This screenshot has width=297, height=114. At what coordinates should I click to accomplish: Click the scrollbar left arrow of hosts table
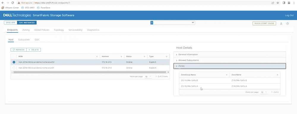12,72
